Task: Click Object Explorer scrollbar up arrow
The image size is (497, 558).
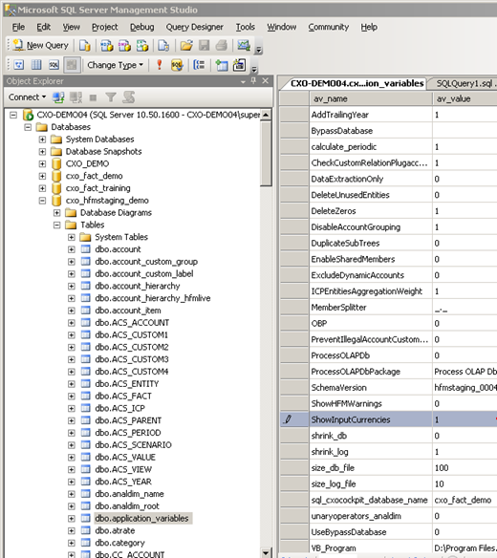Action: pyautogui.click(x=266, y=115)
